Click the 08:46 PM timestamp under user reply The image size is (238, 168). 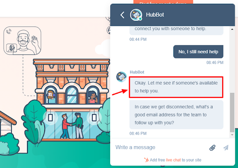click(215, 63)
